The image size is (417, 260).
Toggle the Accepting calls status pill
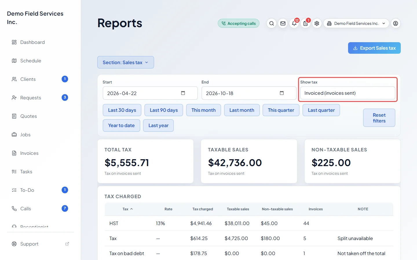tap(239, 23)
